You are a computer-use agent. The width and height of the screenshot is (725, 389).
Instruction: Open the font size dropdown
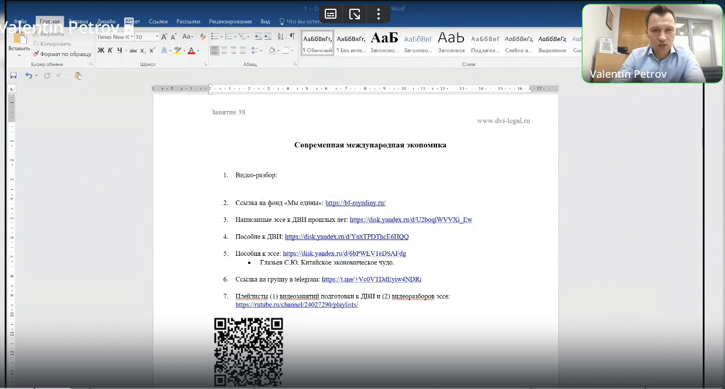click(146, 37)
